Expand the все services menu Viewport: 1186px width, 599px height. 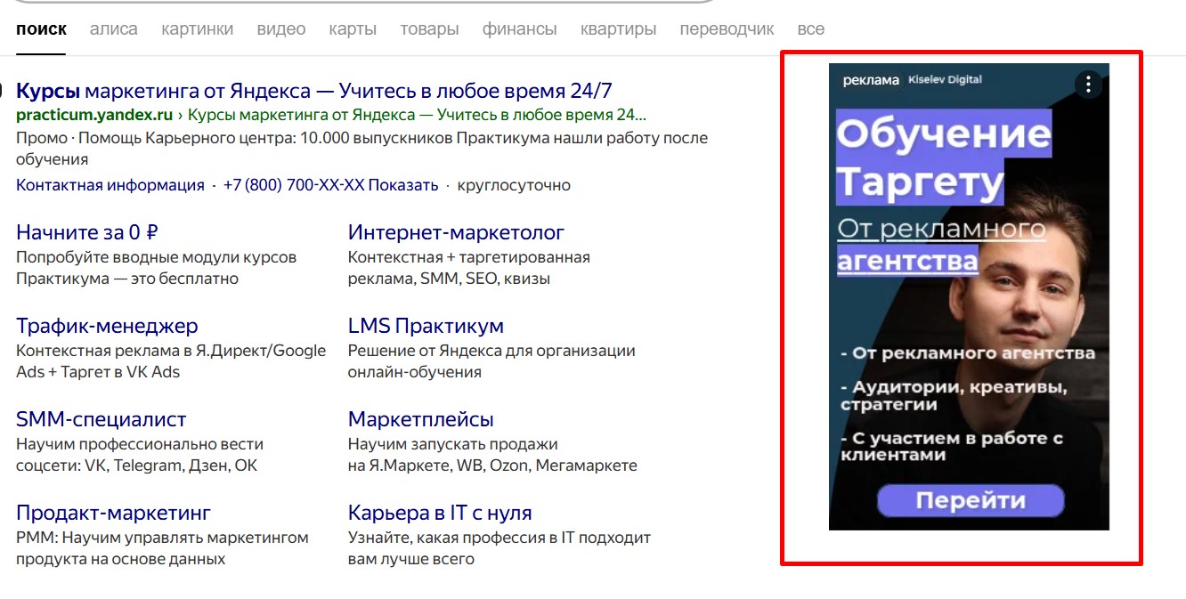tap(810, 29)
